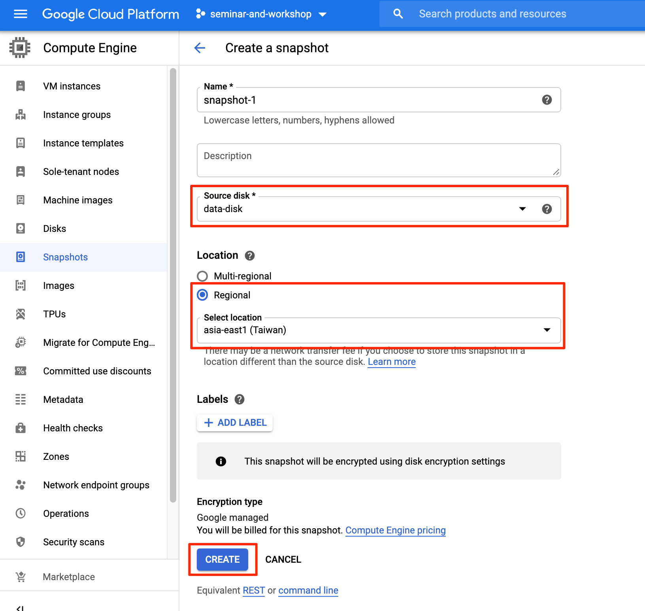The height and width of the screenshot is (611, 645).
Task: Open the Images section
Action: coord(58,285)
